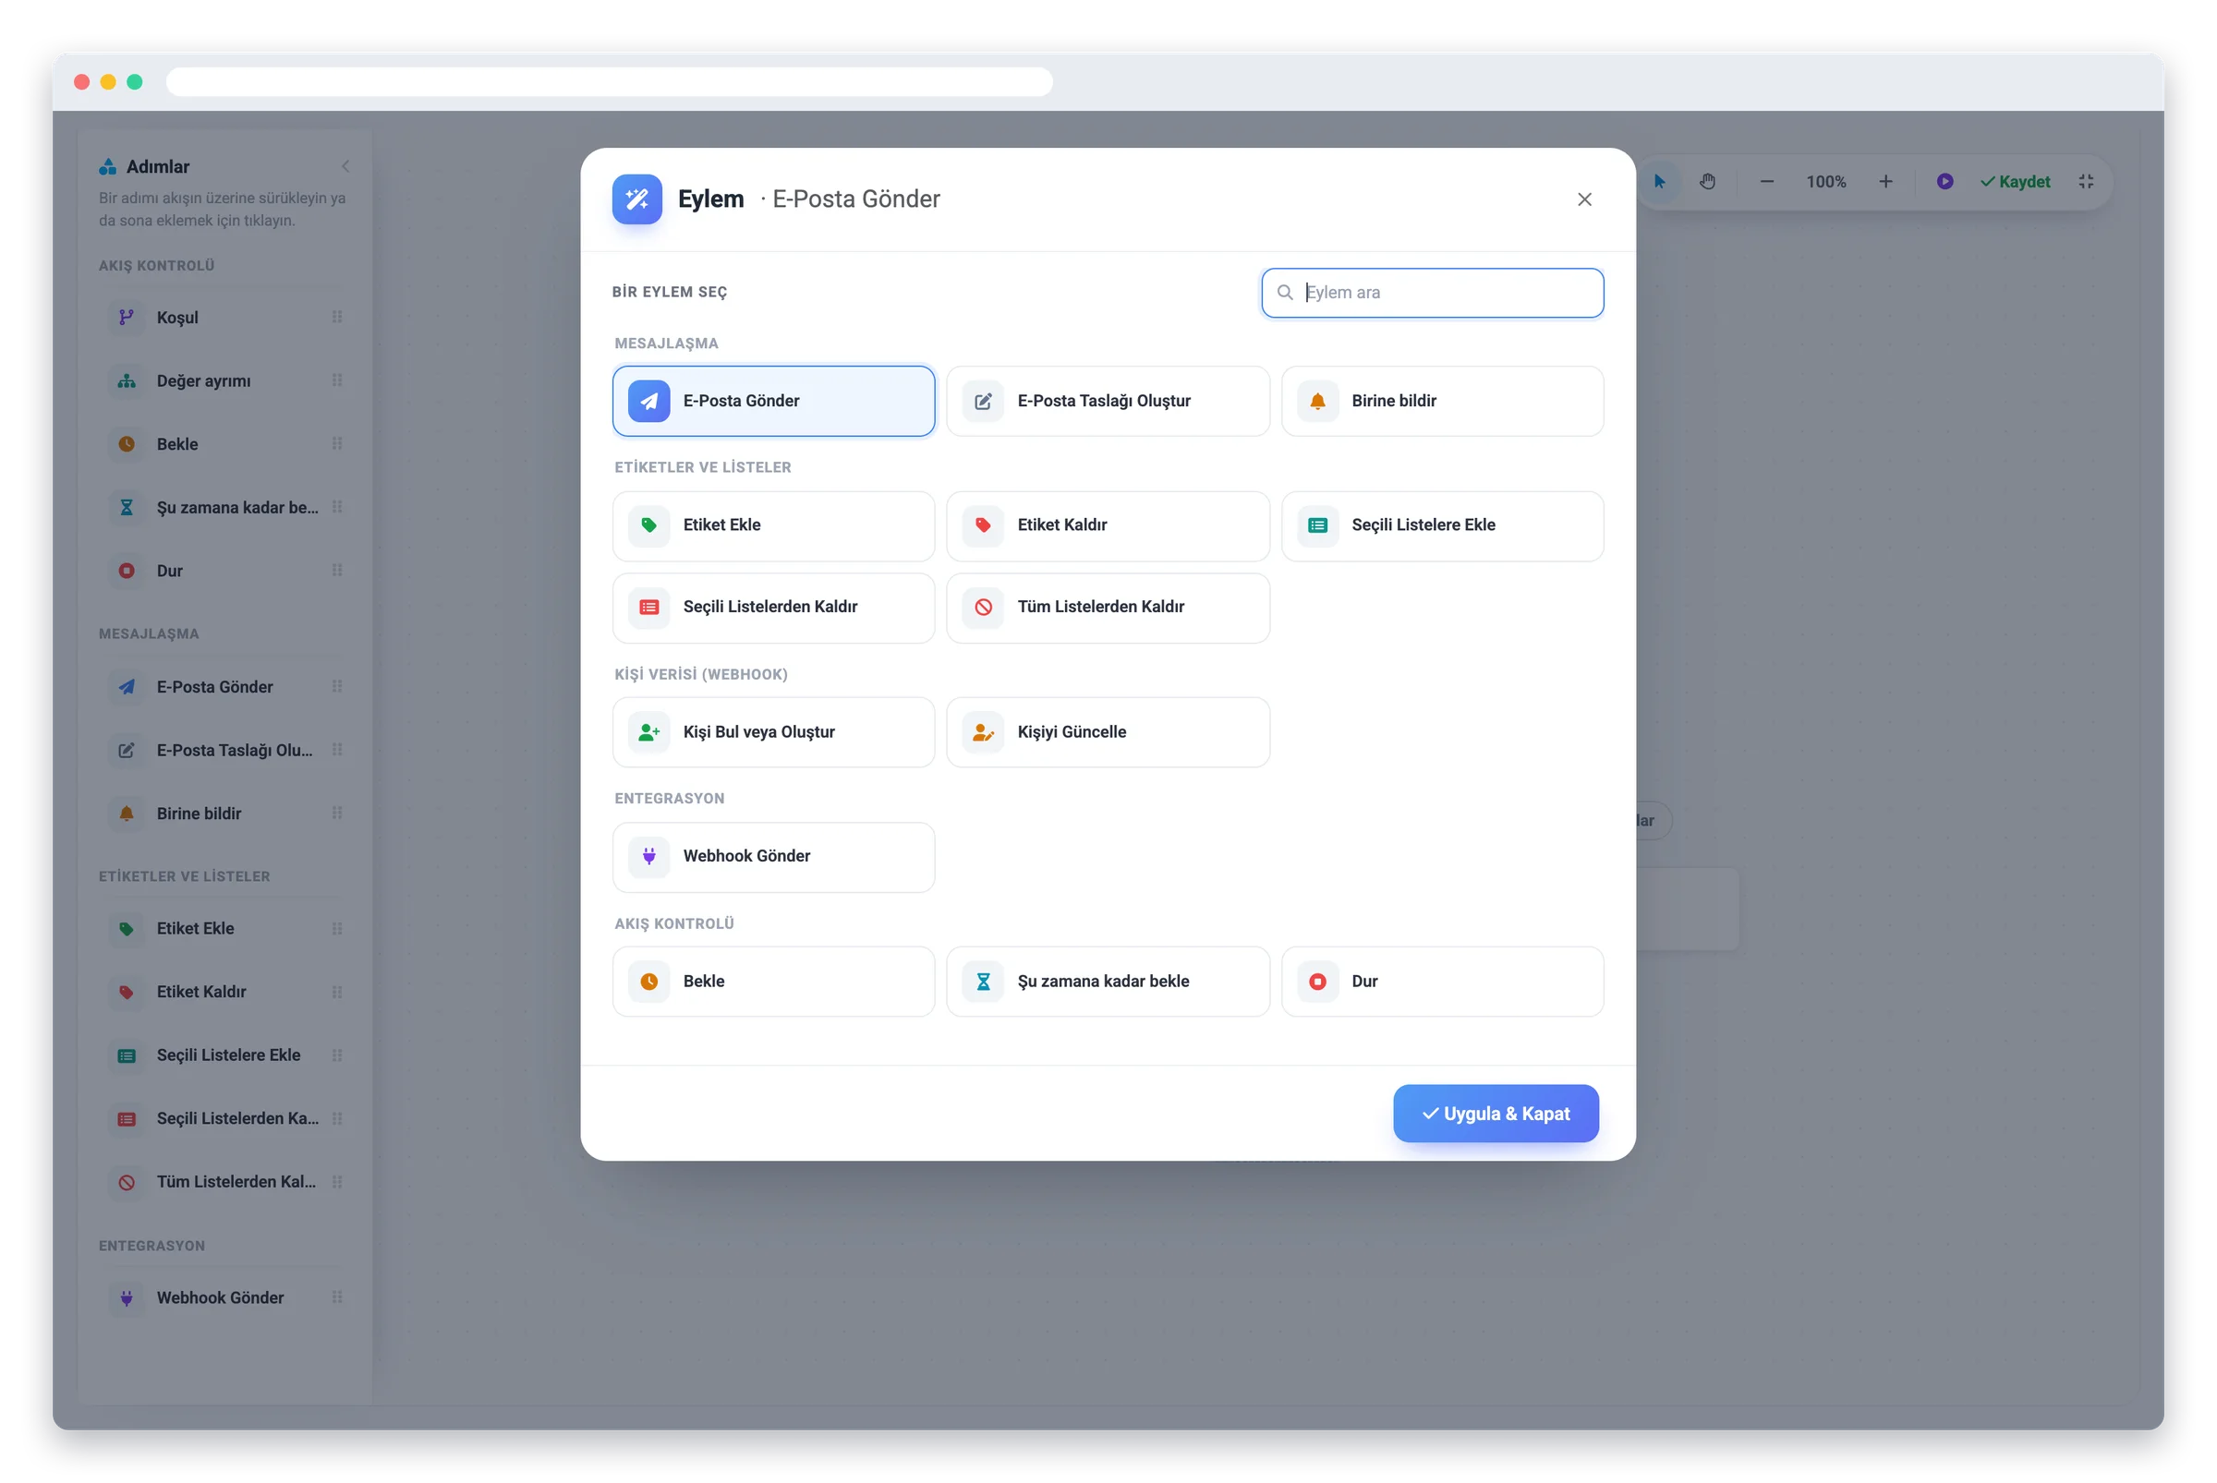Click Webhook Gönder in sidebar list
The width and height of the screenshot is (2217, 1483).
(225, 1297)
